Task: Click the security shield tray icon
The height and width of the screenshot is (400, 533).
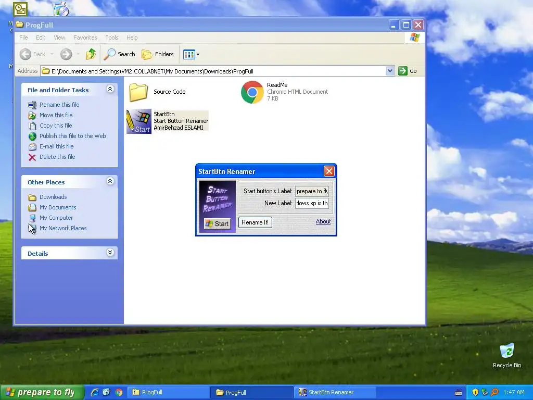Action: [x=475, y=392]
